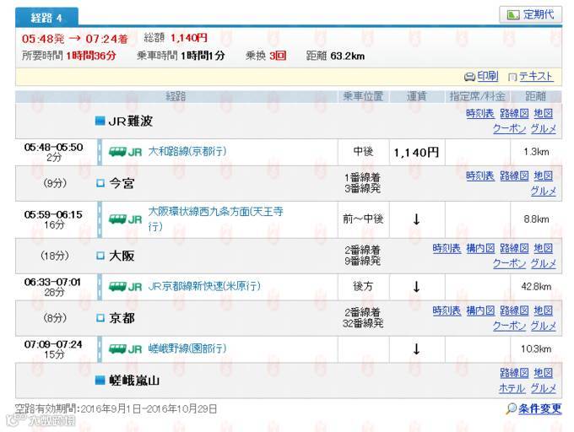Click the 京都 transfer station square marker
This screenshot has width=574, height=432.
click(x=100, y=318)
